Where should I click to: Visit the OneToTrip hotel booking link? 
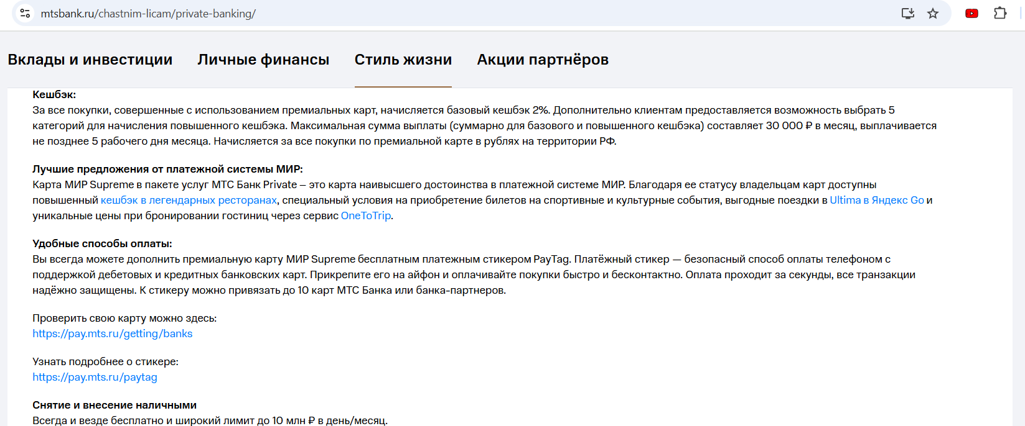click(x=366, y=215)
